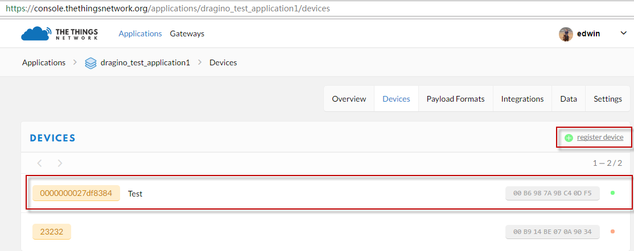Click the edwin username text
The image size is (634, 251).
pyautogui.click(x=588, y=34)
